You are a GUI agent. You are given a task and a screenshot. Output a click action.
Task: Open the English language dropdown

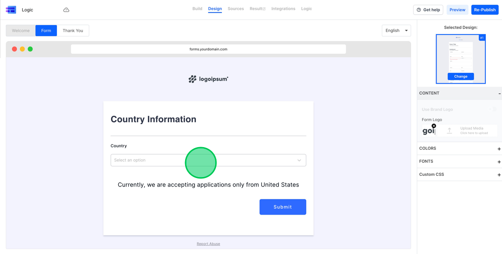pyautogui.click(x=396, y=30)
